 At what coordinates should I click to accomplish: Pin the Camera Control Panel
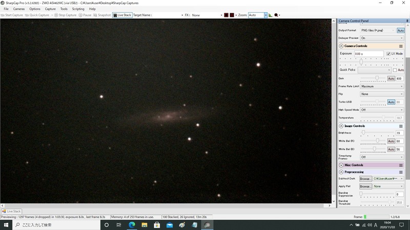(407, 21)
